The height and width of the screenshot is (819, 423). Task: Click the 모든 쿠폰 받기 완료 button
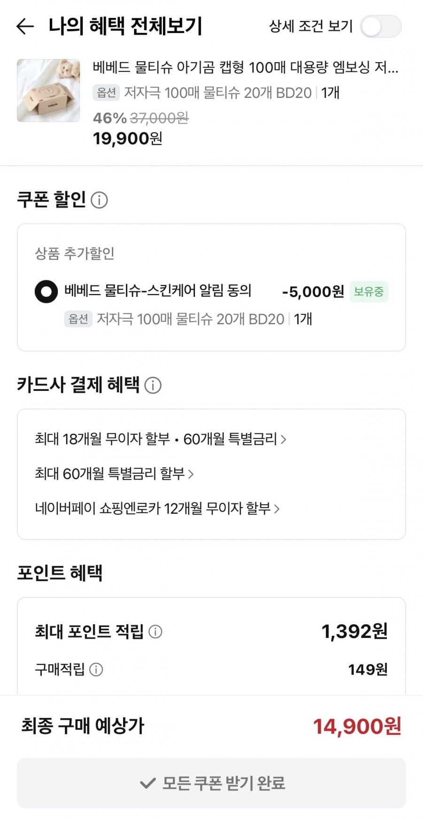tap(211, 783)
